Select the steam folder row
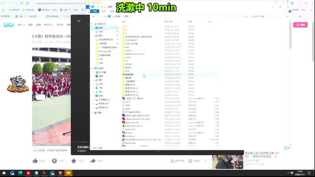 pos(170,57)
